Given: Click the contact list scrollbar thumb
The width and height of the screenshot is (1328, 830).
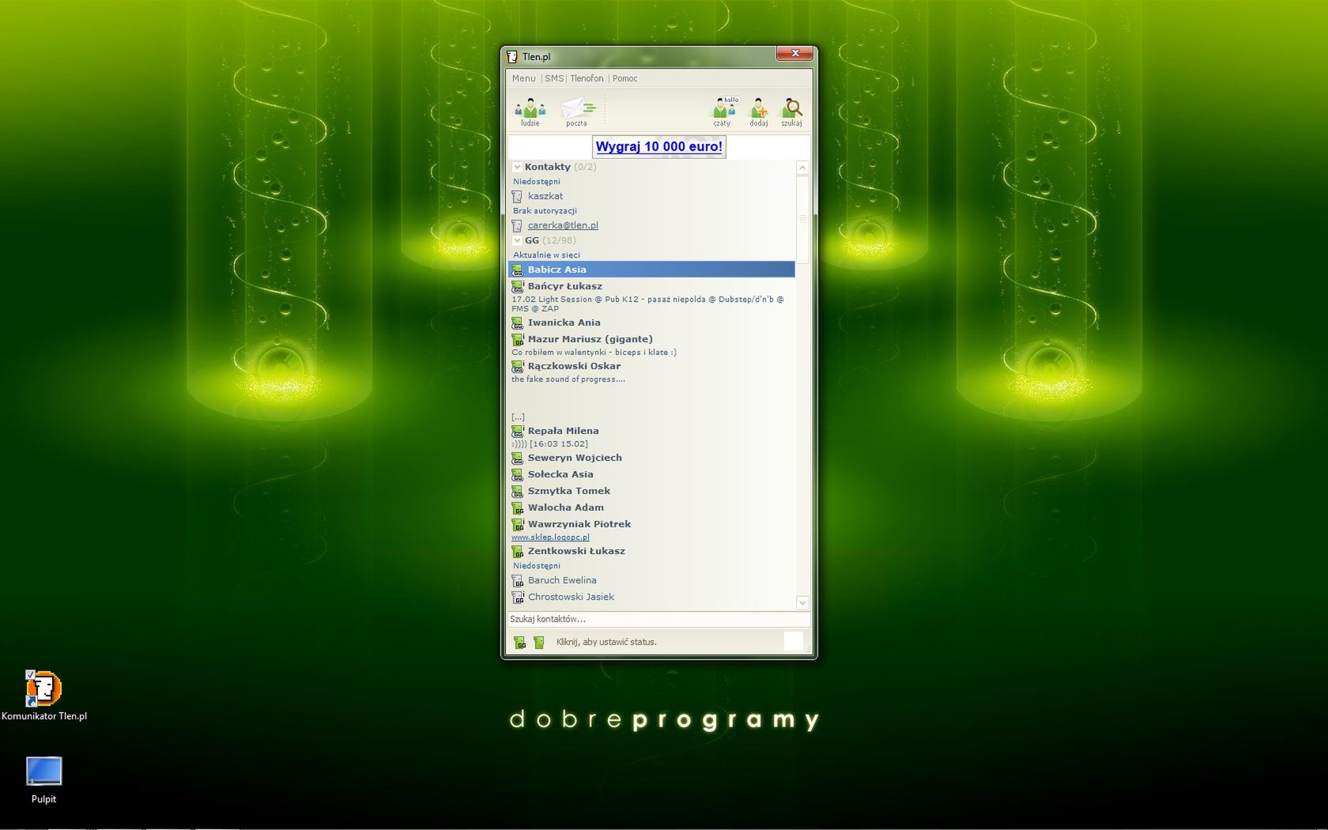Looking at the screenshot, I should point(802,219).
